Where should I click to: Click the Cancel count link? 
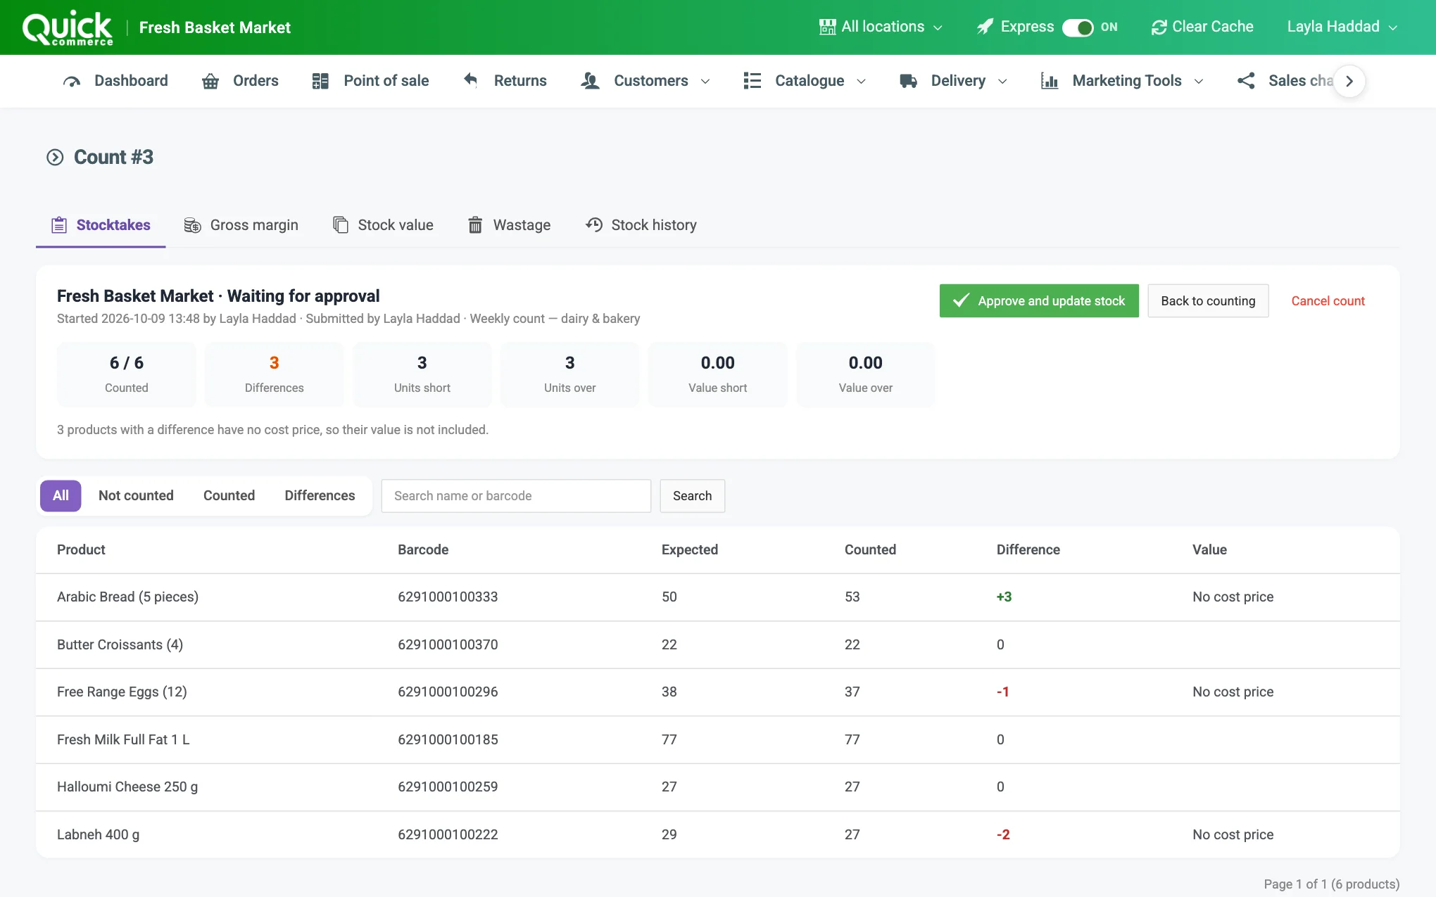[x=1328, y=301]
